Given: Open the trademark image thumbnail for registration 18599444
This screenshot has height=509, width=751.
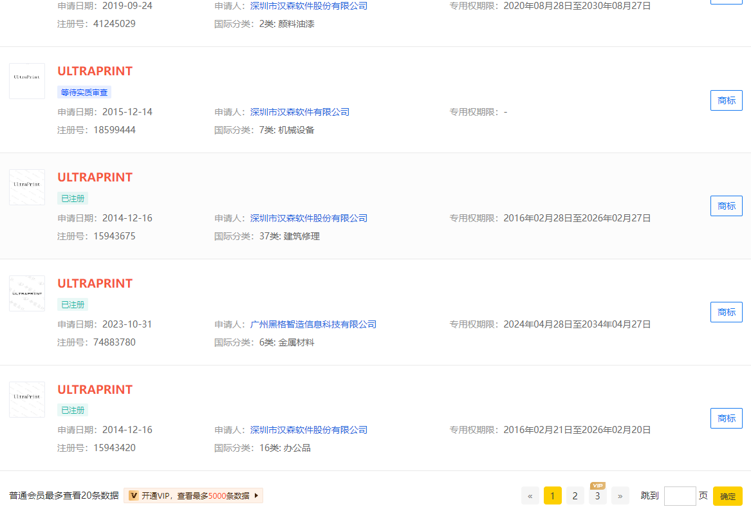Looking at the screenshot, I should pos(27,81).
